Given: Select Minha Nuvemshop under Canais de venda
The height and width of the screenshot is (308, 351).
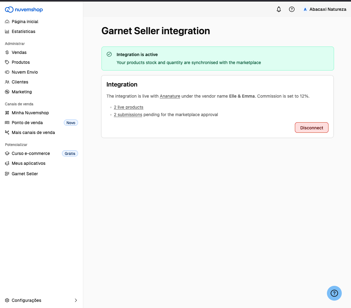Looking at the screenshot, I should tap(30, 113).
